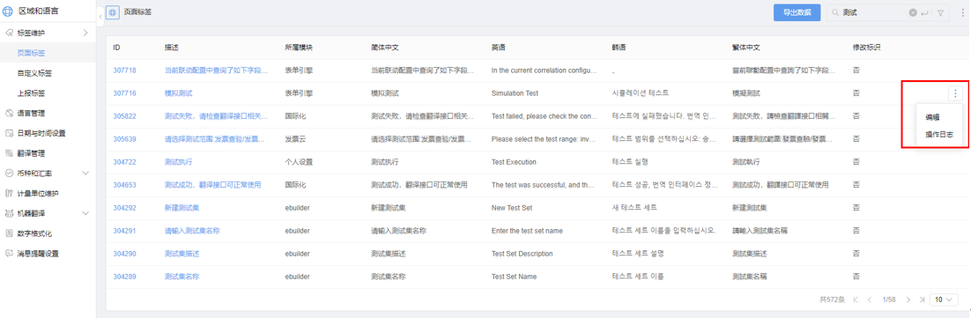Open ID link 305822
Image resolution: width=971 pixels, height=318 pixels.
pyautogui.click(x=124, y=116)
